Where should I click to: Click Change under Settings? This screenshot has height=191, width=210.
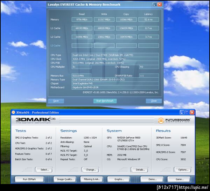pos(91,170)
